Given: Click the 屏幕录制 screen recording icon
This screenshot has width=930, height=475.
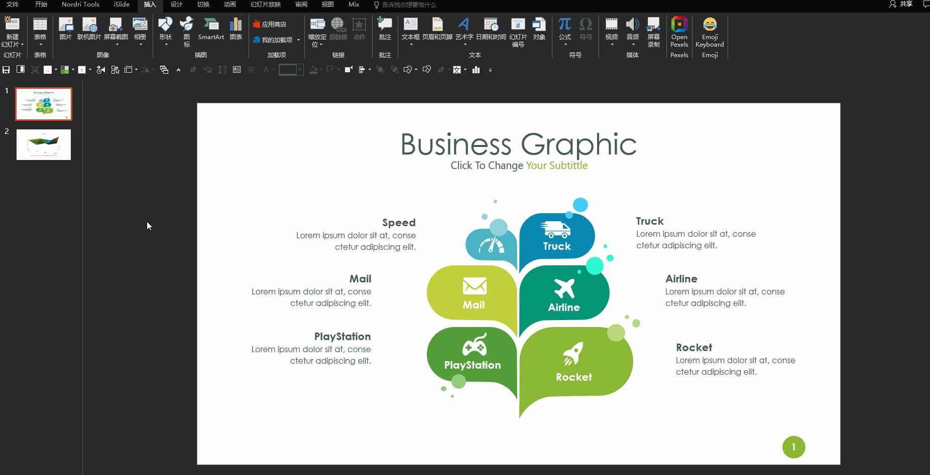Looking at the screenshot, I should (x=653, y=32).
